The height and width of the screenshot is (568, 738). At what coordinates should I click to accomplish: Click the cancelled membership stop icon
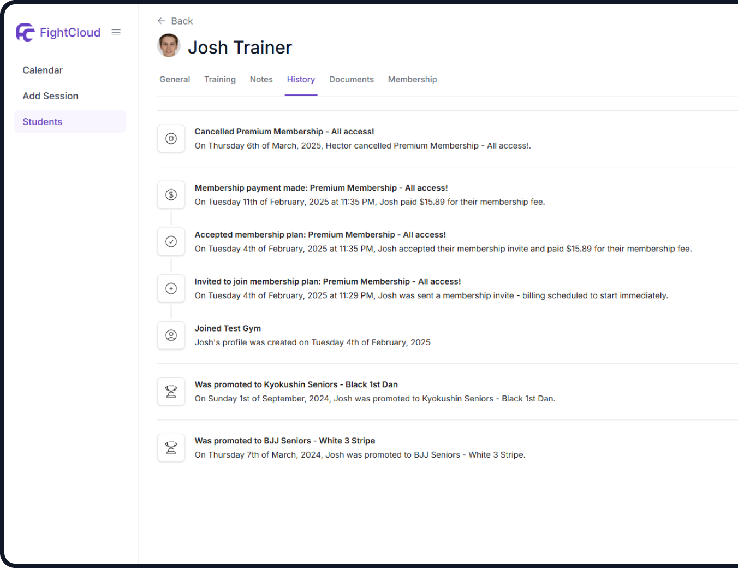(x=171, y=139)
